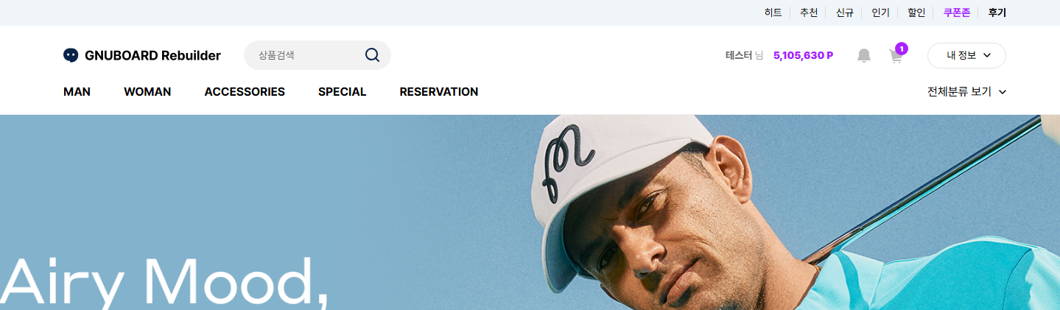Go to ACCESSORIES category
Image resolution: width=1060 pixels, height=310 pixels.
(245, 92)
